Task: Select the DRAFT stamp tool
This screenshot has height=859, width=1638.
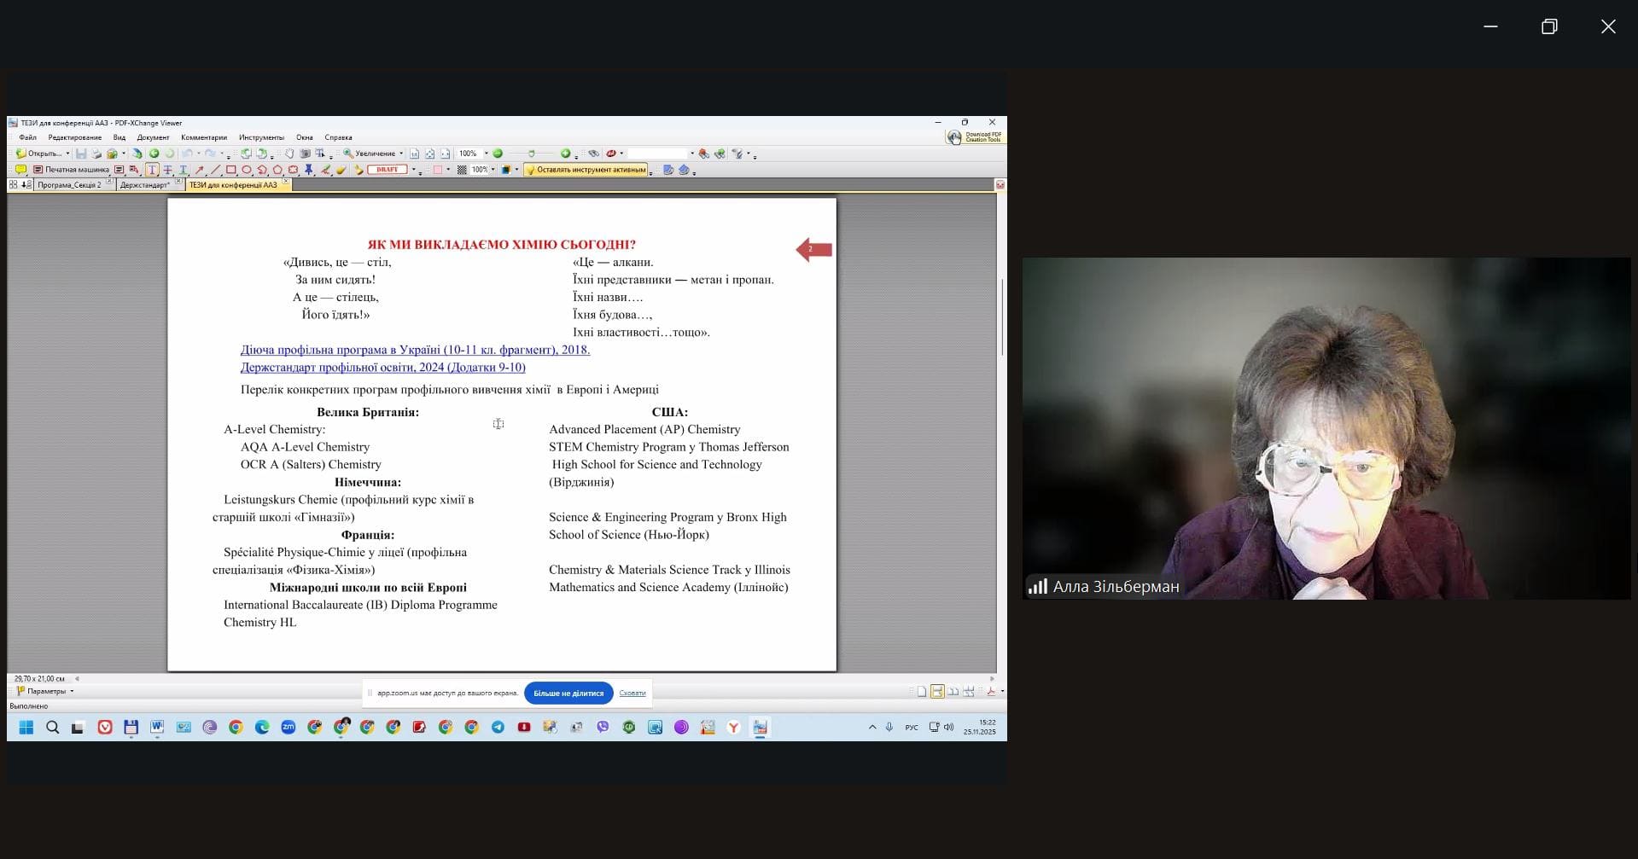Action: coord(387,170)
